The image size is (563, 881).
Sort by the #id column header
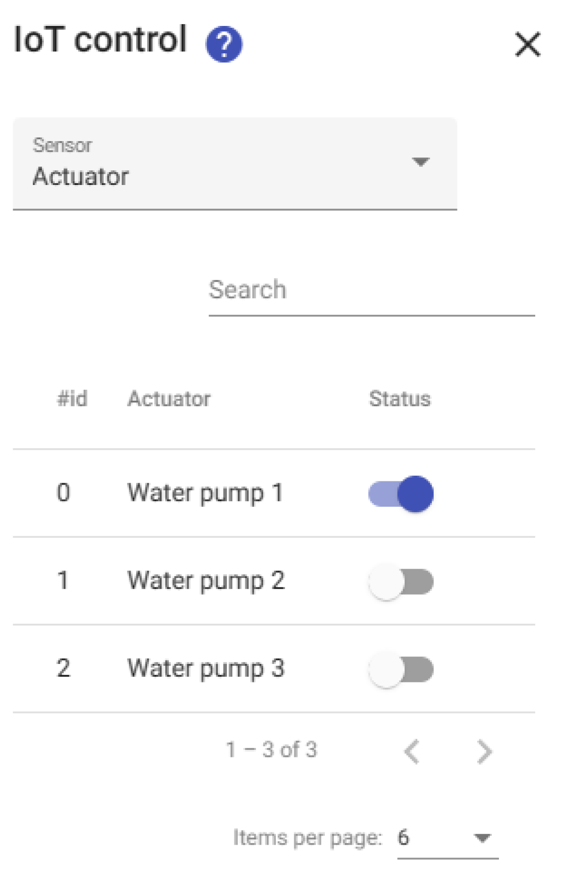(x=72, y=399)
